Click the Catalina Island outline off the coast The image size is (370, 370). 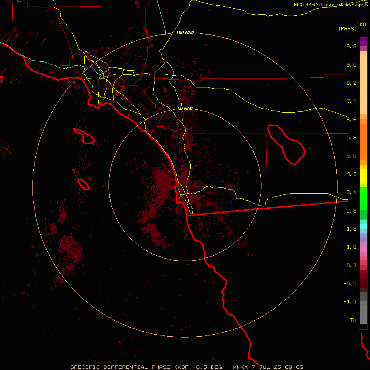coord(85,136)
